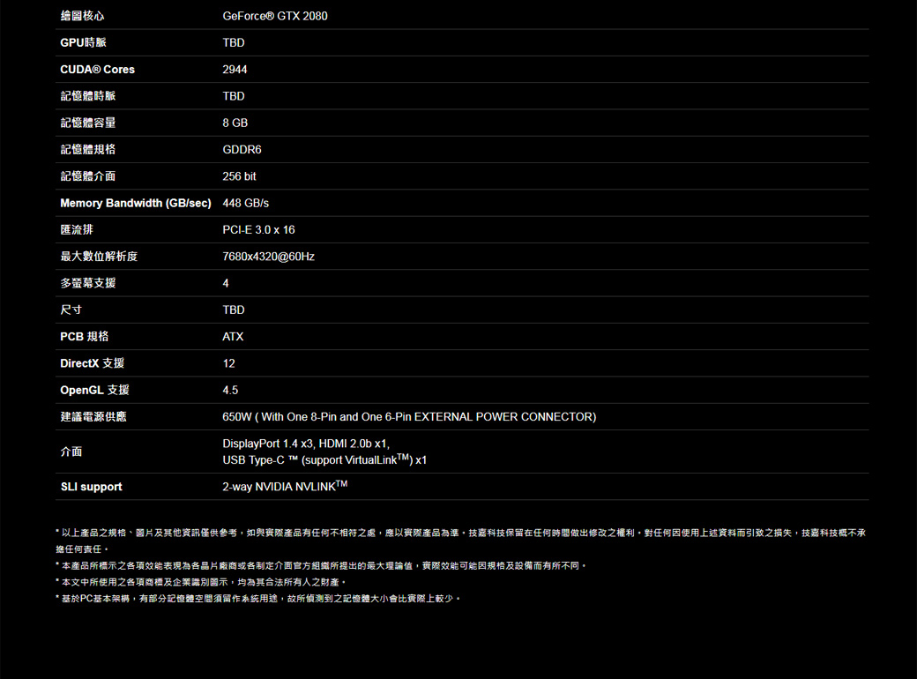Select the 448 GB/s bandwidth value
Screen dimensions: 917x679
(245, 204)
